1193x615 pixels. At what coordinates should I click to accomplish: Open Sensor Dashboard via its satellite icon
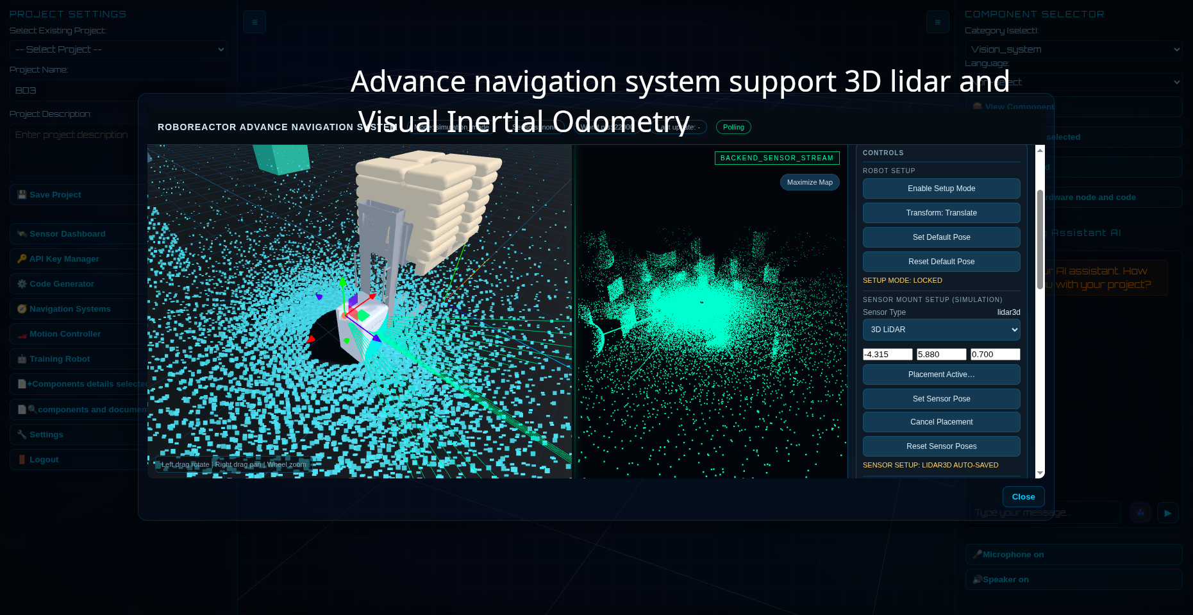pos(22,234)
